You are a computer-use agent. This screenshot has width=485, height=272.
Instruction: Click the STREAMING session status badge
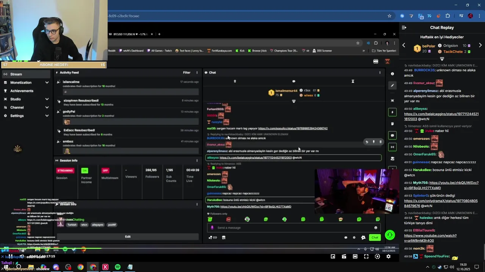pos(65,170)
